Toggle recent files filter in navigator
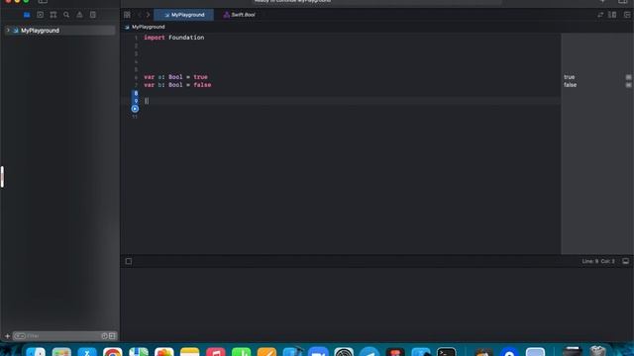 pos(104,336)
